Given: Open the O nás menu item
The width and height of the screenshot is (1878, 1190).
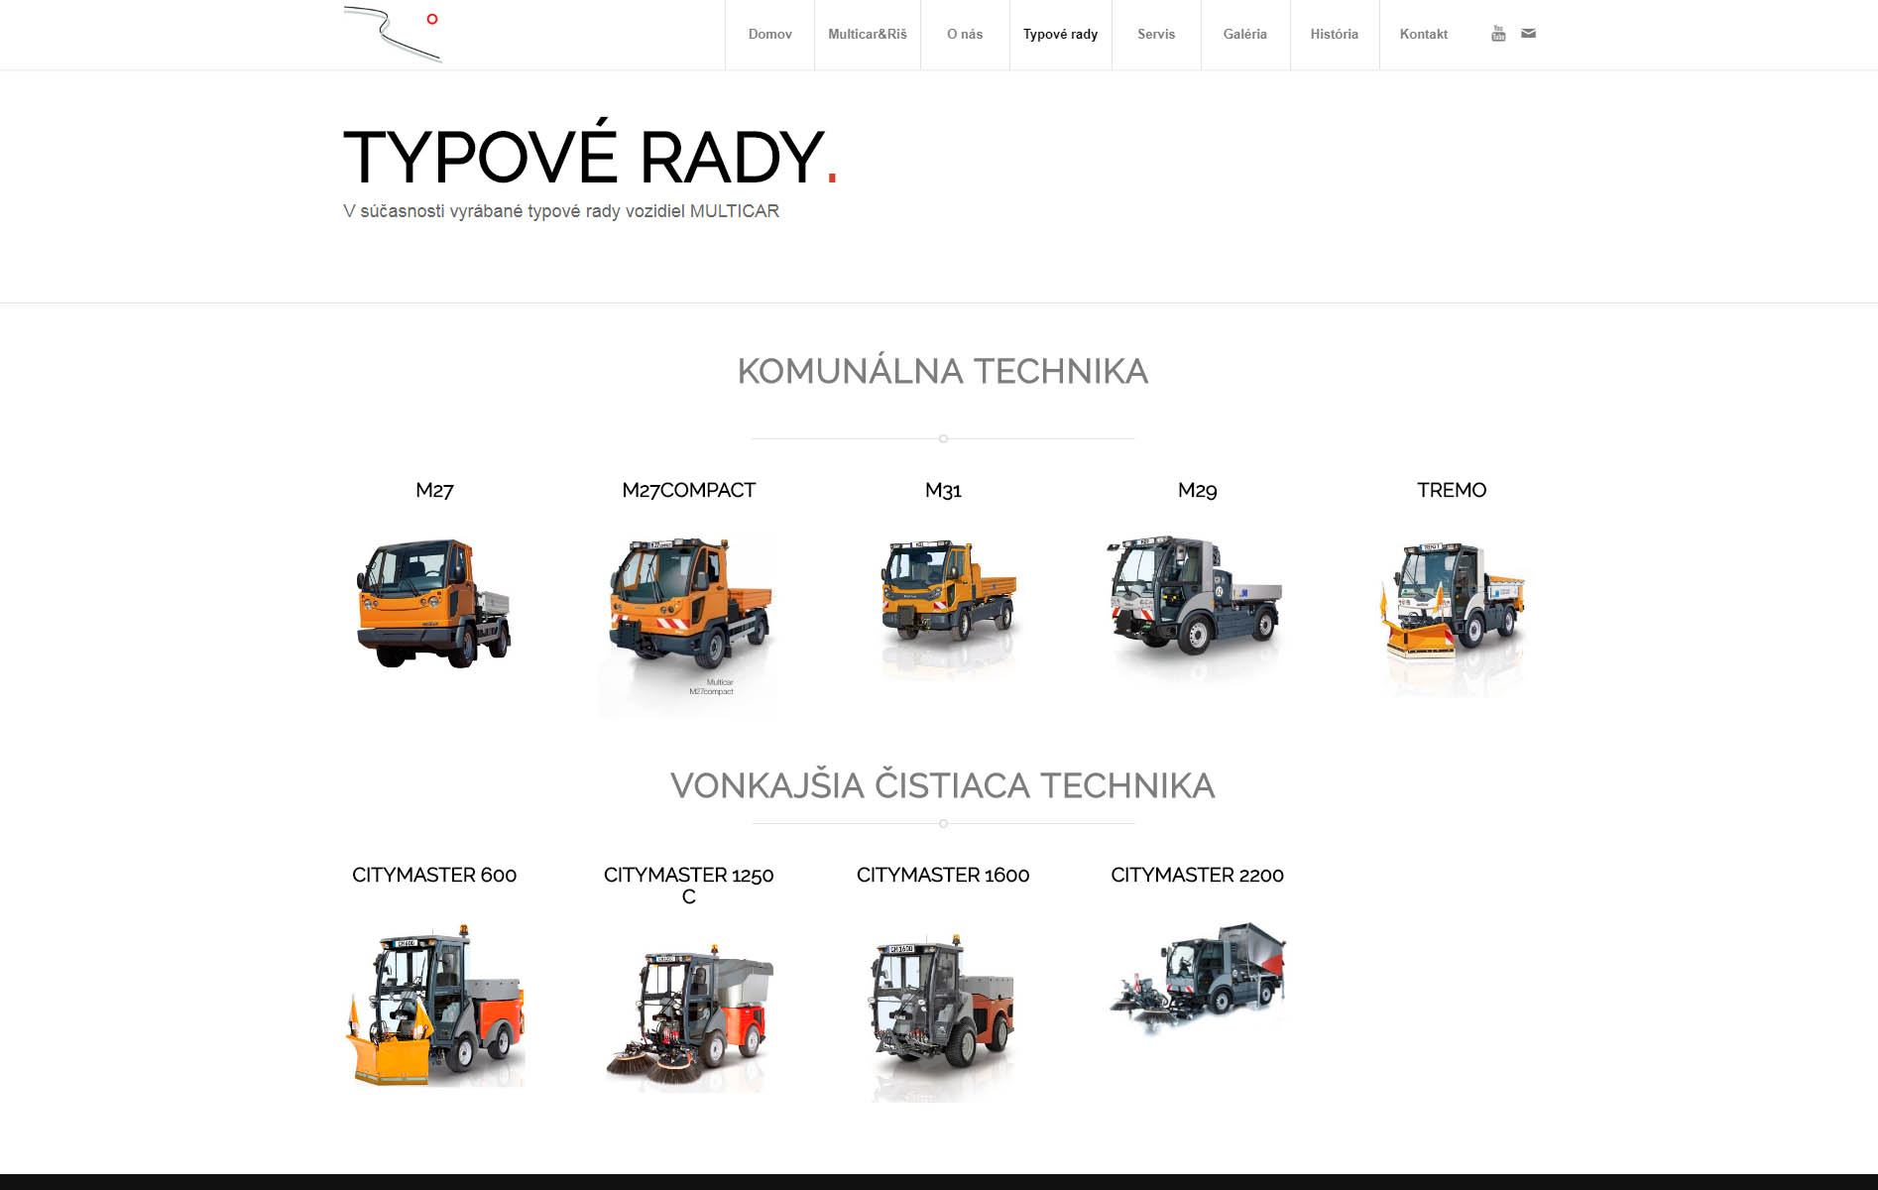Looking at the screenshot, I should pyautogui.click(x=964, y=35).
